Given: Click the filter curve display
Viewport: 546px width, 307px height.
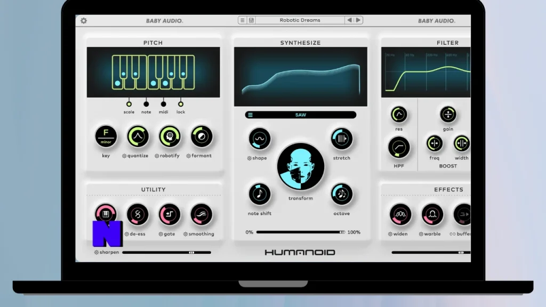Looking at the screenshot, I should pos(426,72).
